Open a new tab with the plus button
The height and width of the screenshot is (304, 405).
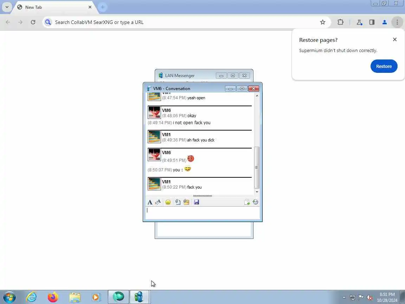103,7
